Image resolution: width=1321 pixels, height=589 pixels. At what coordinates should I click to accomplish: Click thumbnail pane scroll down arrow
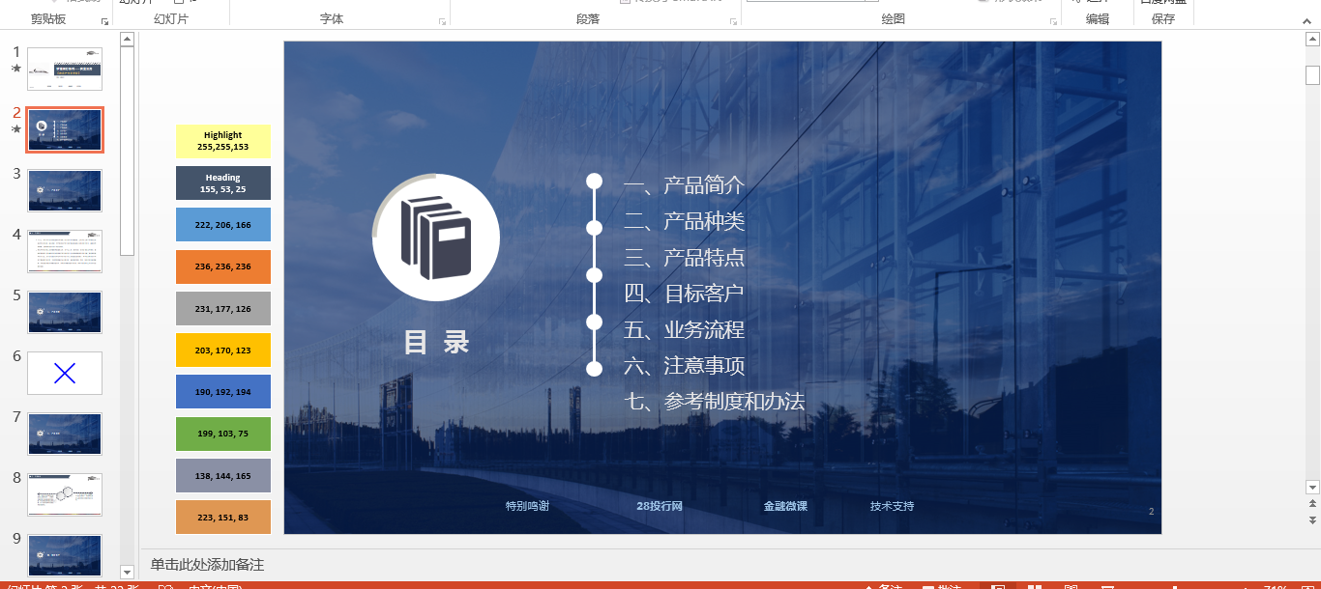127,572
